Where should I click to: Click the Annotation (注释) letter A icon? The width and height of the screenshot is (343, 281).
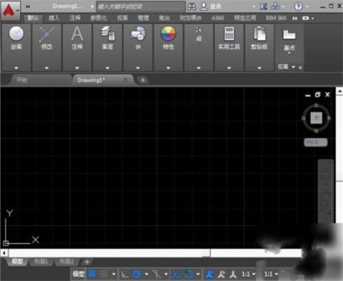tap(77, 34)
